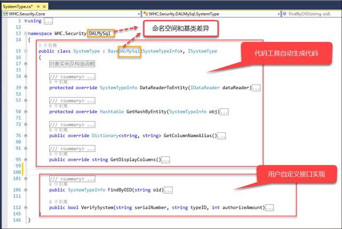Open the references CodeLens above VerifySystem
The width and height of the screenshot is (342, 229).
[58, 202]
